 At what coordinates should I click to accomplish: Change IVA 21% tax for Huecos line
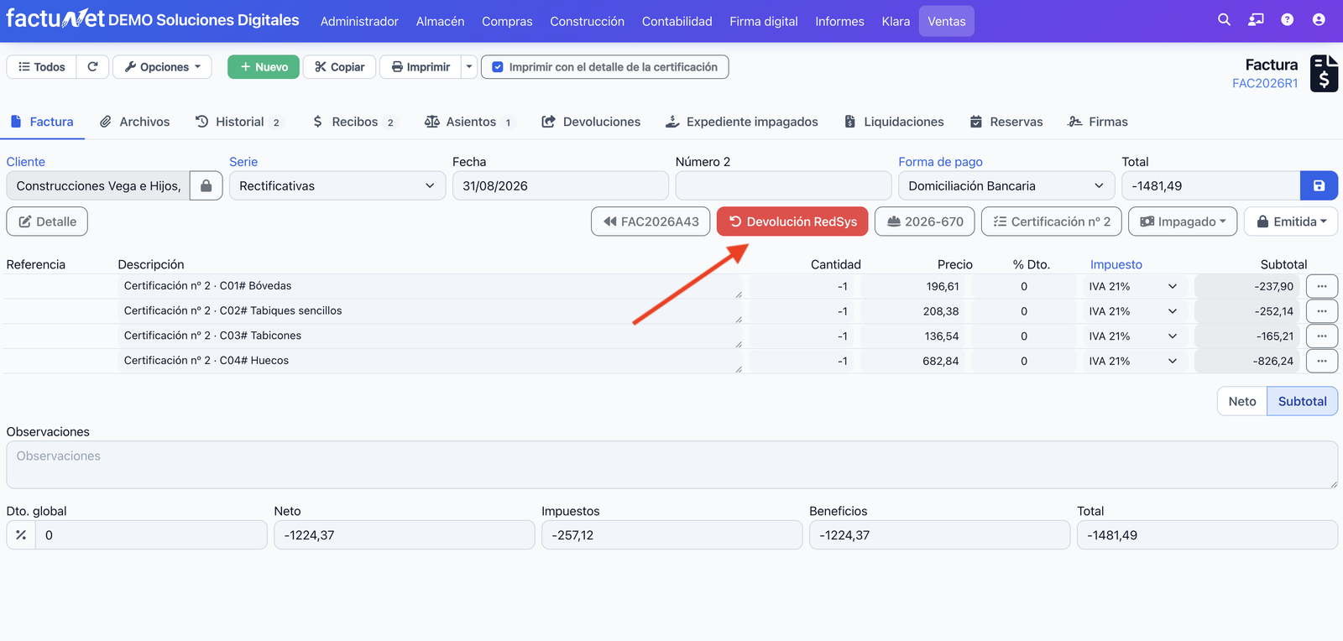1132,362
